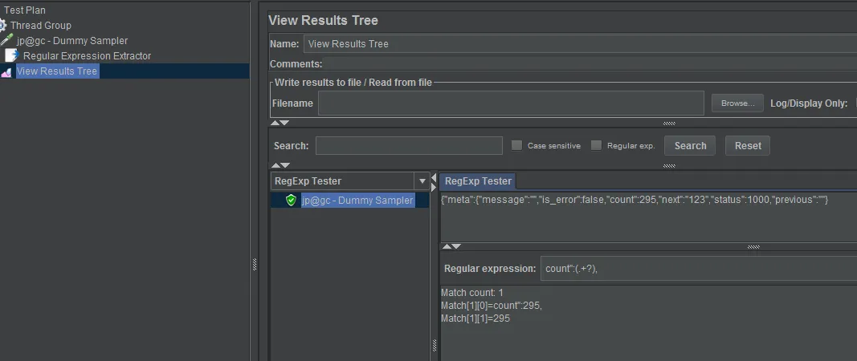Toggle the Case sensitive checkbox
The width and height of the screenshot is (857, 361).
coord(516,145)
